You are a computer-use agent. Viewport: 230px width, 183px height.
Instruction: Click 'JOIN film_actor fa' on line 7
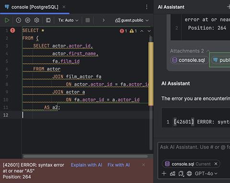(x=77, y=77)
